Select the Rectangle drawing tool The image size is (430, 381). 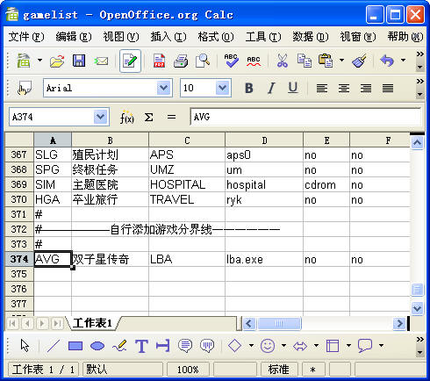point(75,346)
